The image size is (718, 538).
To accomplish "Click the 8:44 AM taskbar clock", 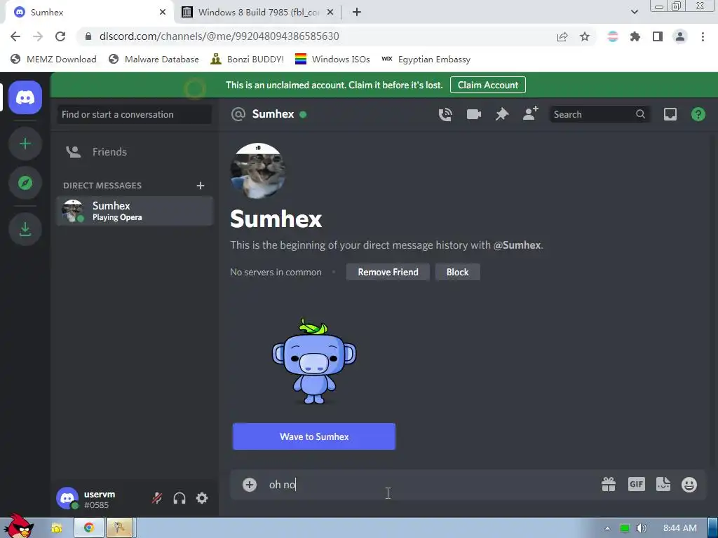I will (680, 528).
